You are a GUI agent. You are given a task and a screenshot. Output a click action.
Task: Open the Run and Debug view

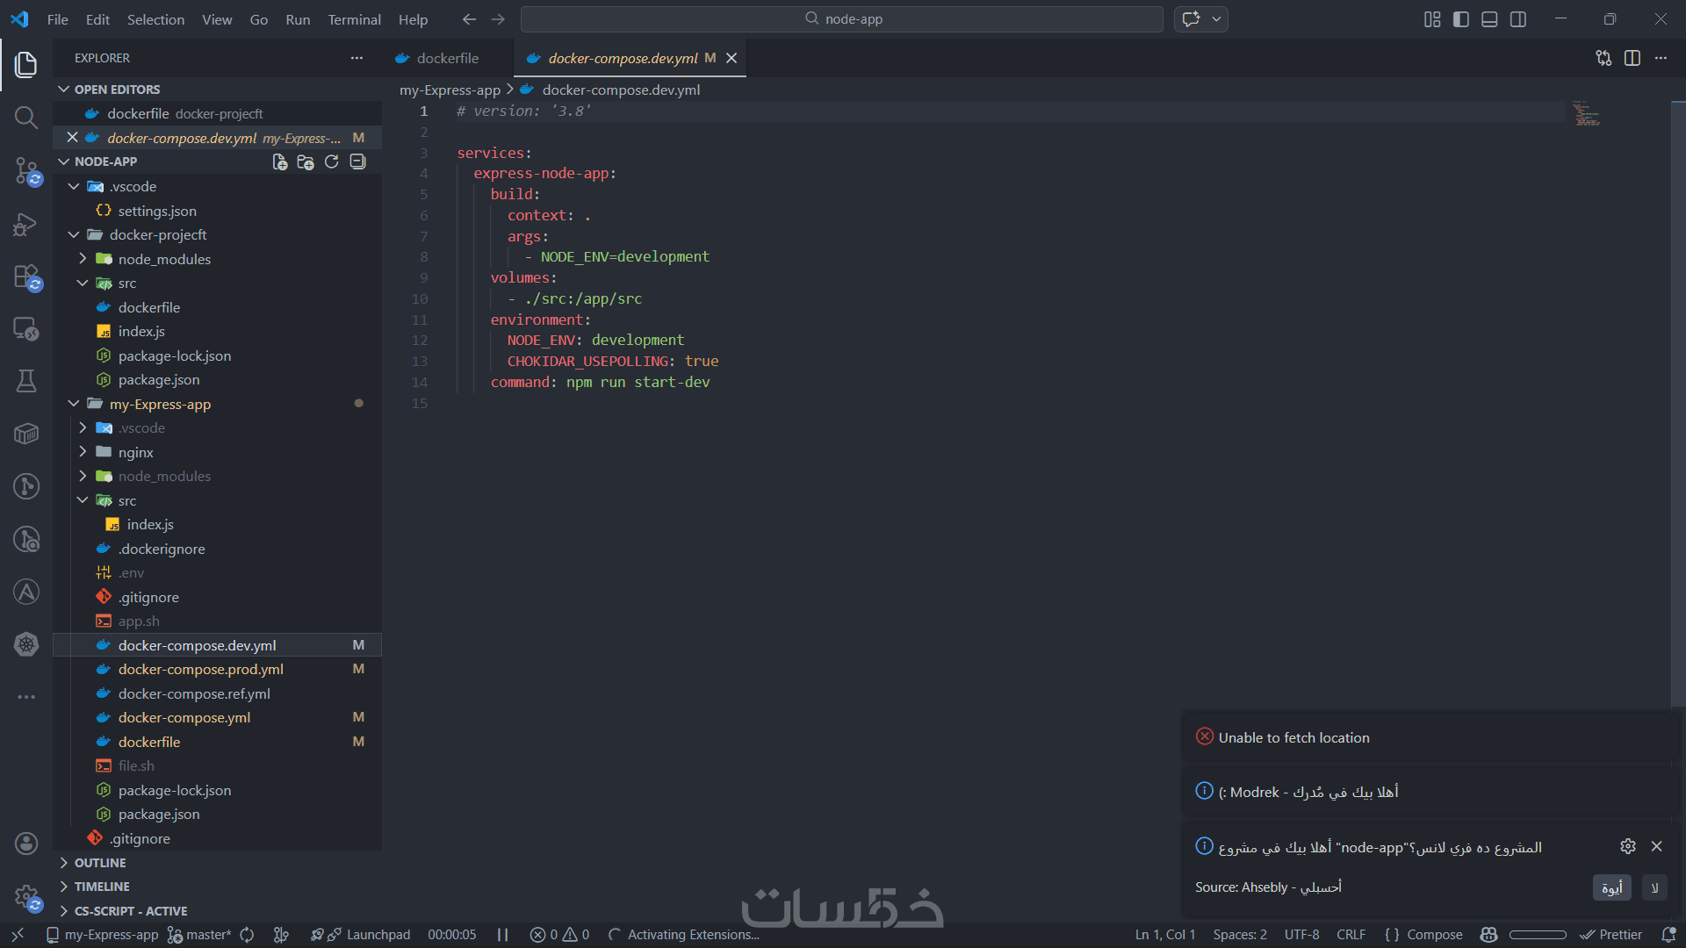coord(26,224)
